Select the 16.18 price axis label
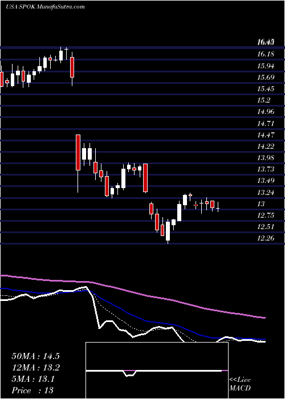The image size is (285, 399). (x=266, y=54)
